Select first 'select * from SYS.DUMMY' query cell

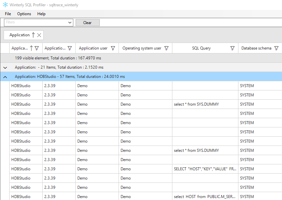click(x=205, y=104)
